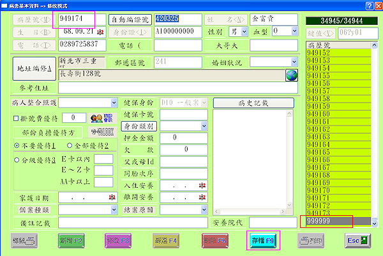
Task: Expand the 血型 blood type dropdown
Action: [293, 31]
